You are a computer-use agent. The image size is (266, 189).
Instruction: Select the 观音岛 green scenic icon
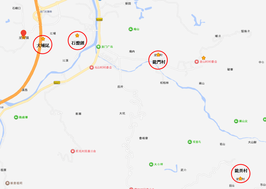click(x=190, y=142)
